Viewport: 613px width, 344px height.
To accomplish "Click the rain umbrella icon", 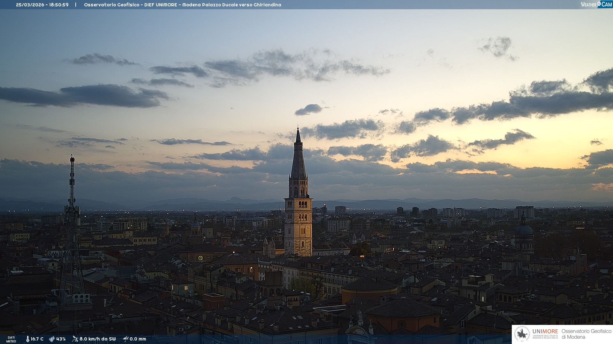I will [x=125, y=339].
